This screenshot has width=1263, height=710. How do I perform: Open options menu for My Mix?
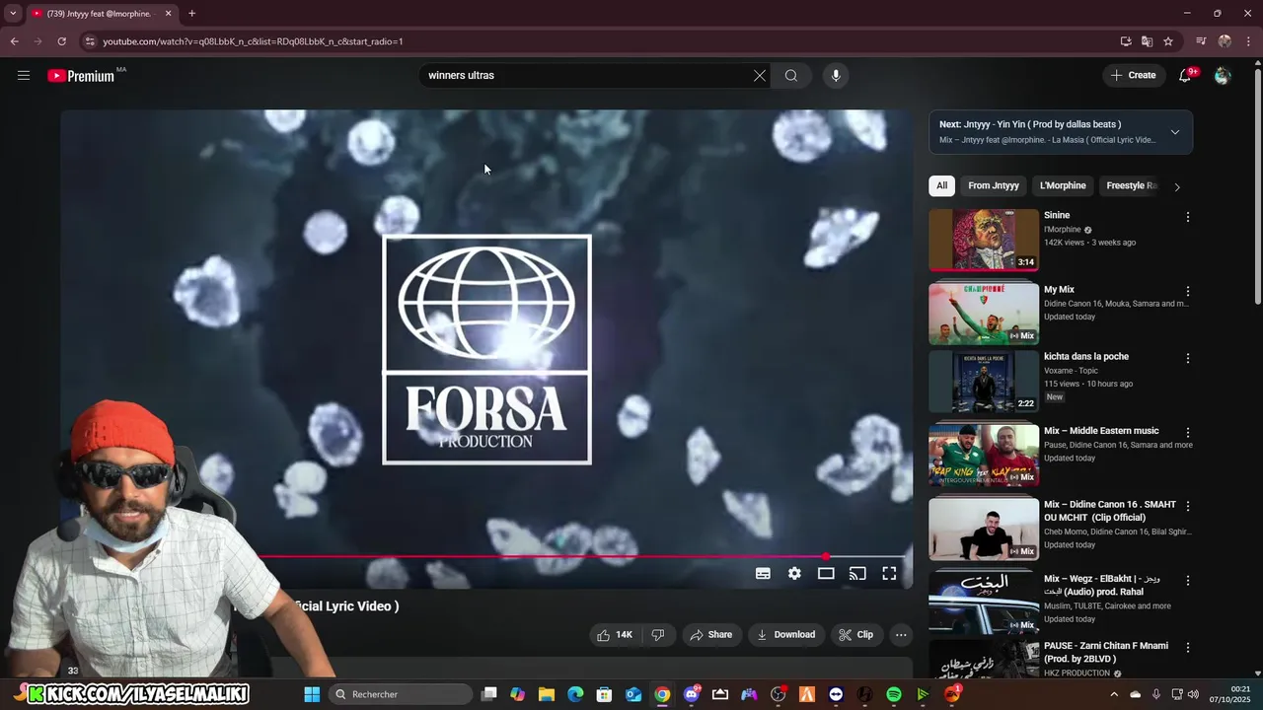(1188, 292)
